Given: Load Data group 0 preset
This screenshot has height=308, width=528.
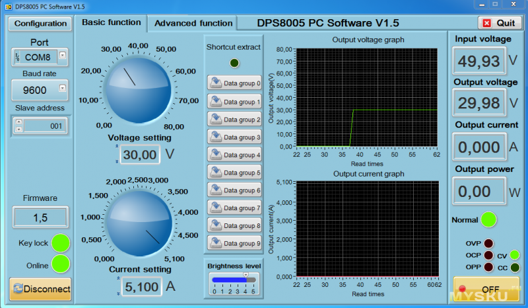Looking at the screenshot, I should point(234,83).
